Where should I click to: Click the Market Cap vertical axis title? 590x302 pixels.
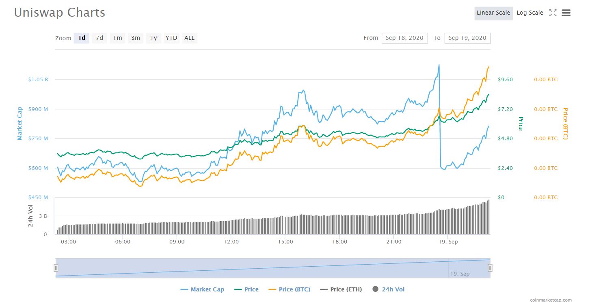19,124
